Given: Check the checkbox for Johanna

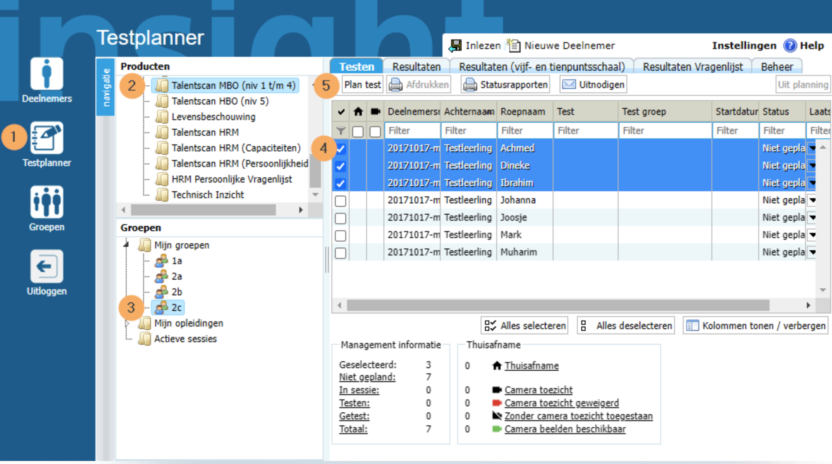Looking at the screenshot, I should coord(341,201).
